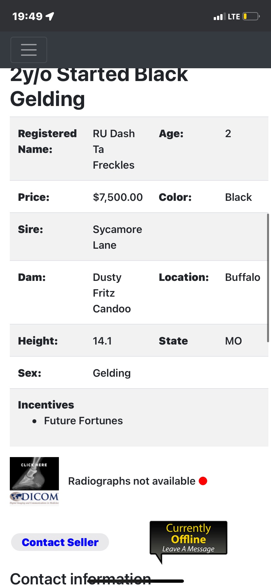The width and height of the screenshot is (271, 588).
Task: Open the Currently Offline chat widget
Action: (x=189, y=540)
